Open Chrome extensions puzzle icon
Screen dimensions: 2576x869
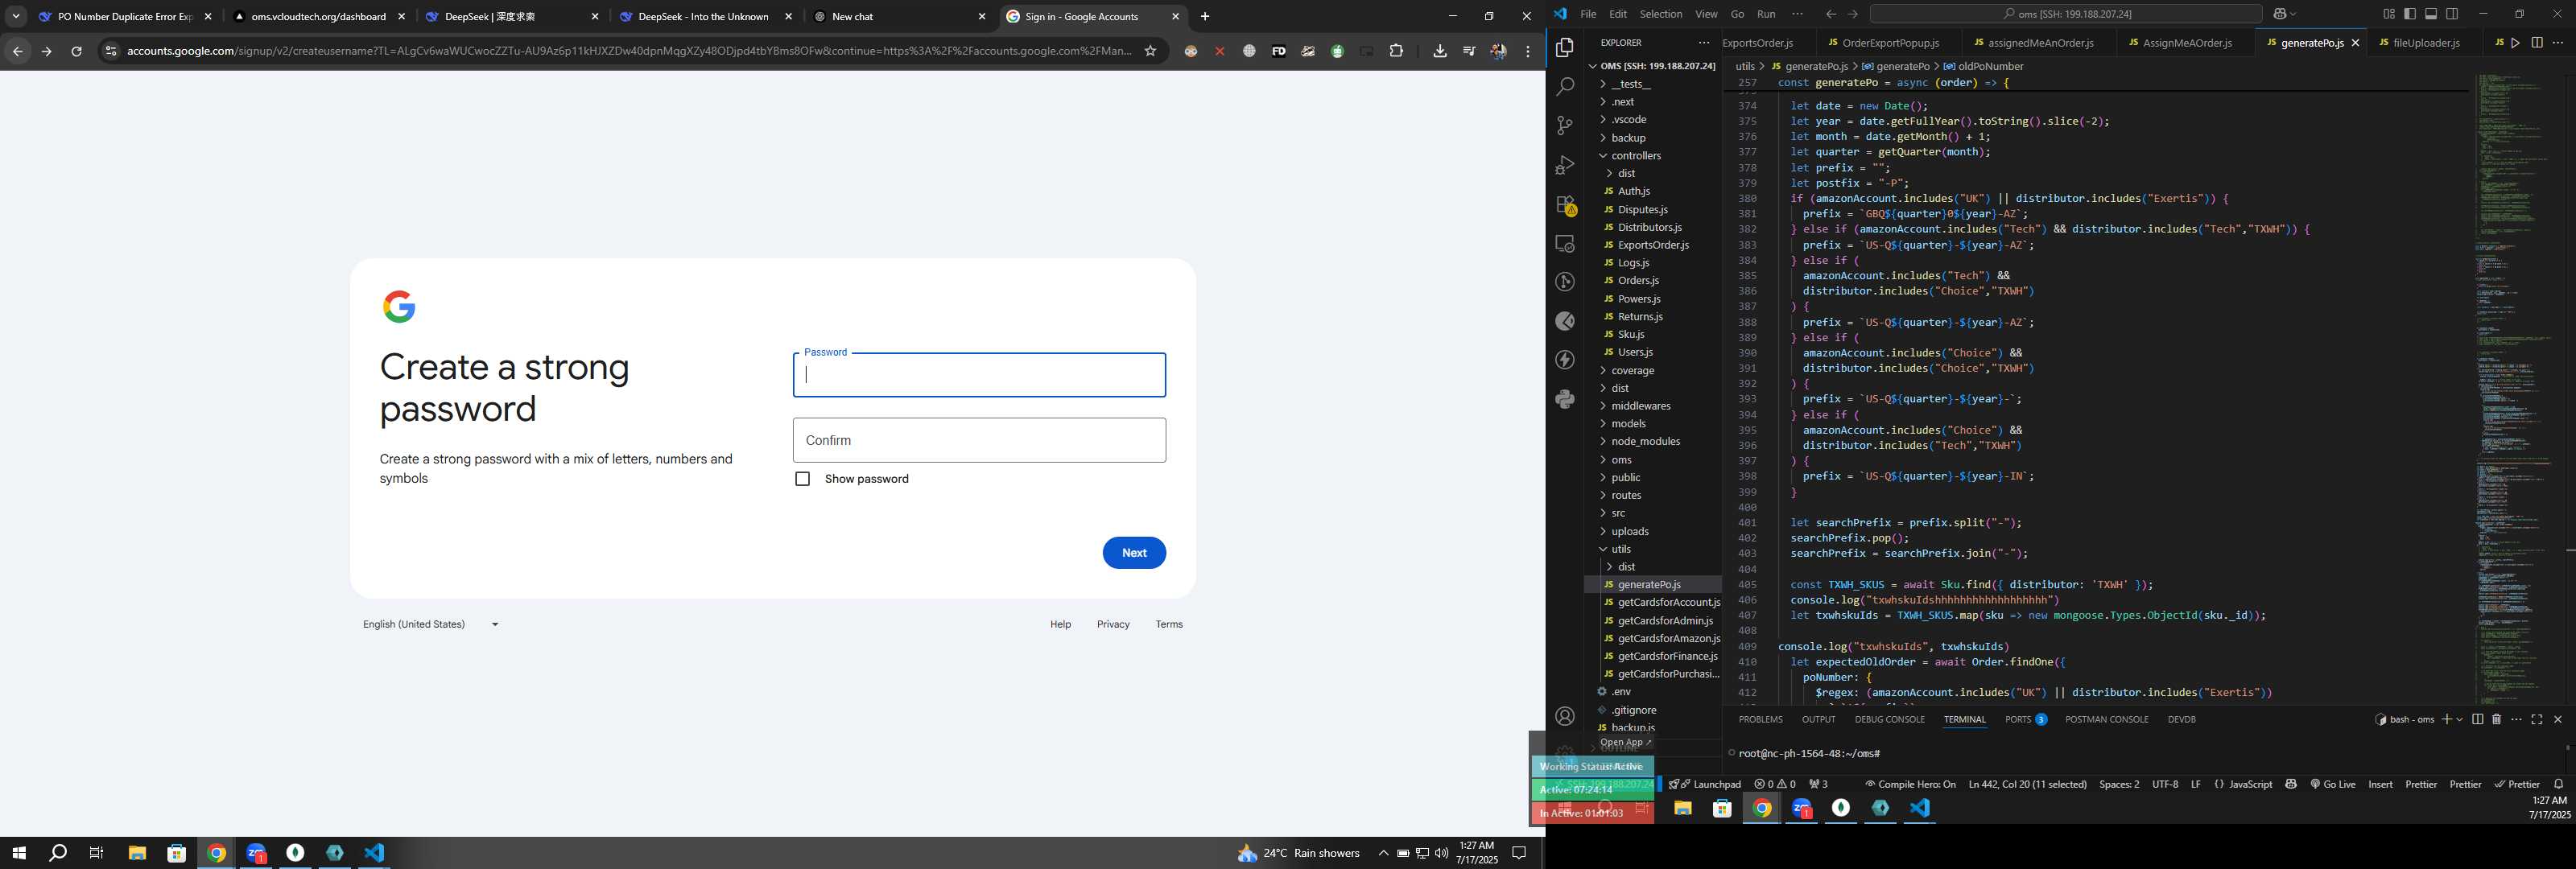[1396, 51]
